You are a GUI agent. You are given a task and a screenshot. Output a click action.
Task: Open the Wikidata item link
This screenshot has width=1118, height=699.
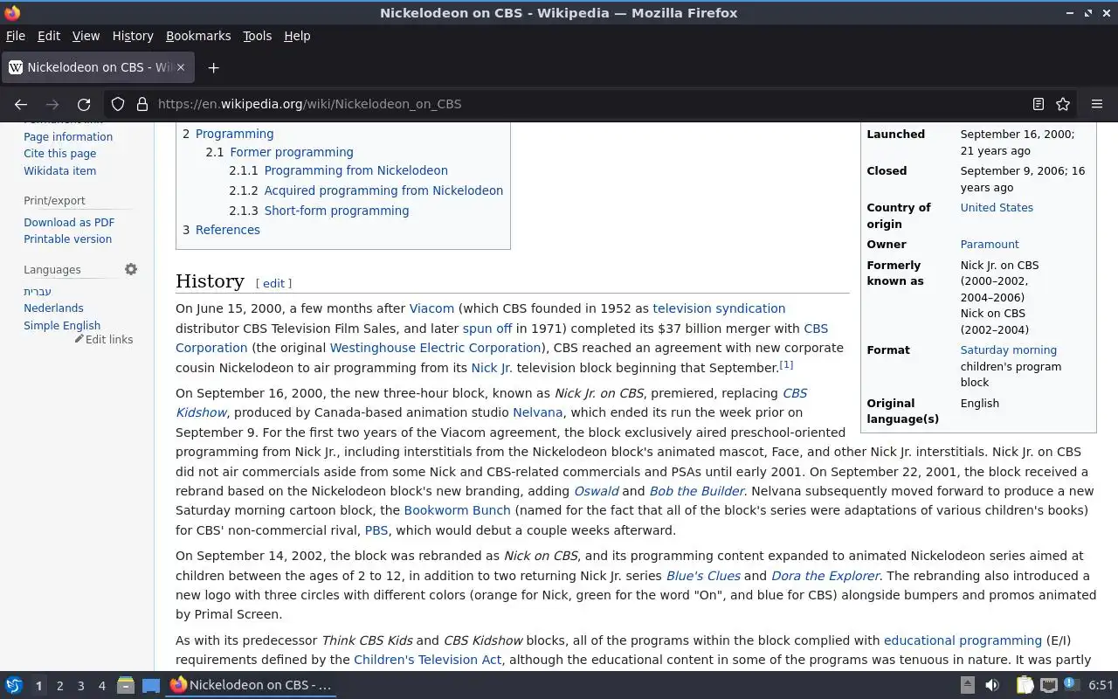pyautogui.click(x=60, y=171)
